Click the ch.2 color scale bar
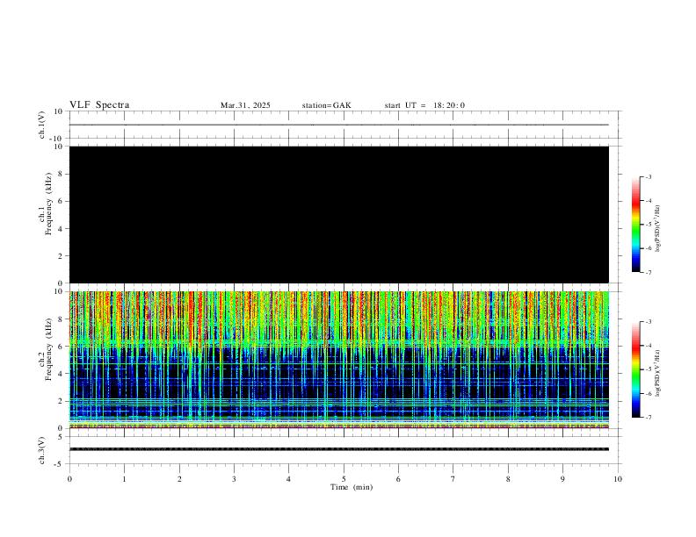The height and width of the screenshot is (537, 696). 636,369
